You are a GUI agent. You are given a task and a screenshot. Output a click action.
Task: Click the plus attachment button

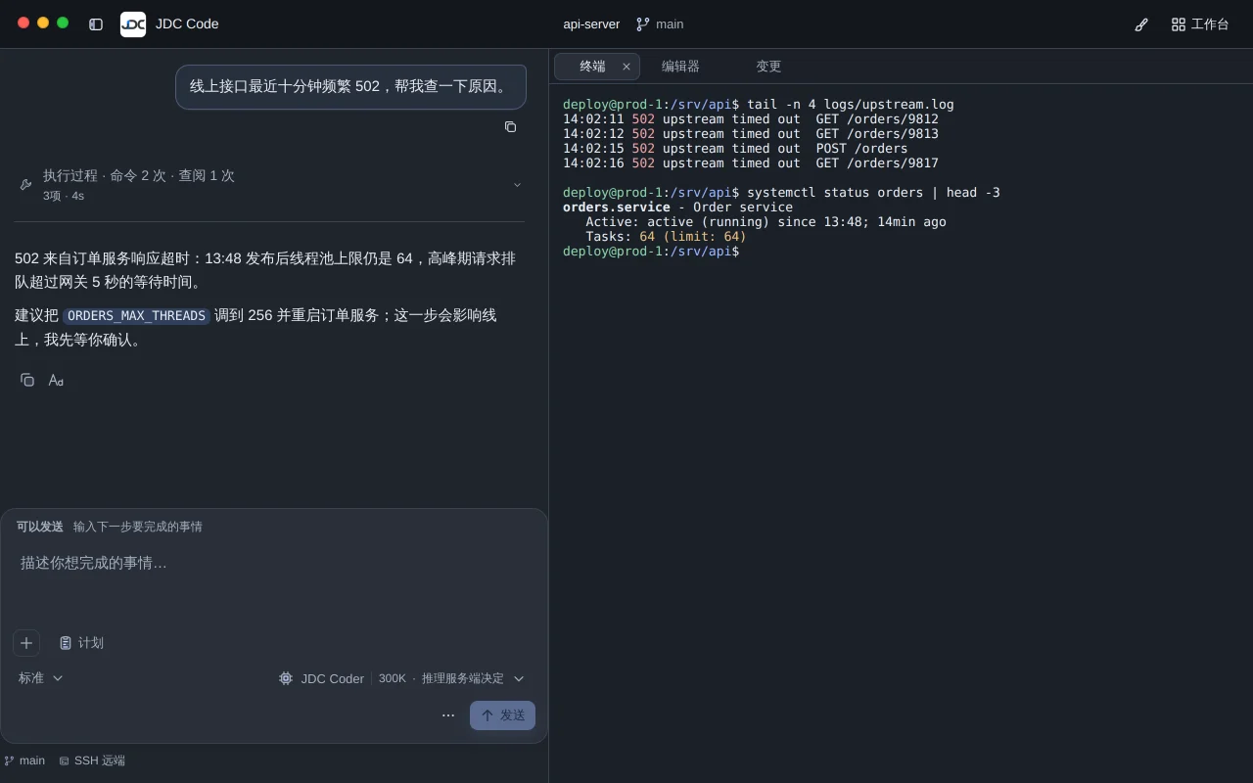pos(26,643)
